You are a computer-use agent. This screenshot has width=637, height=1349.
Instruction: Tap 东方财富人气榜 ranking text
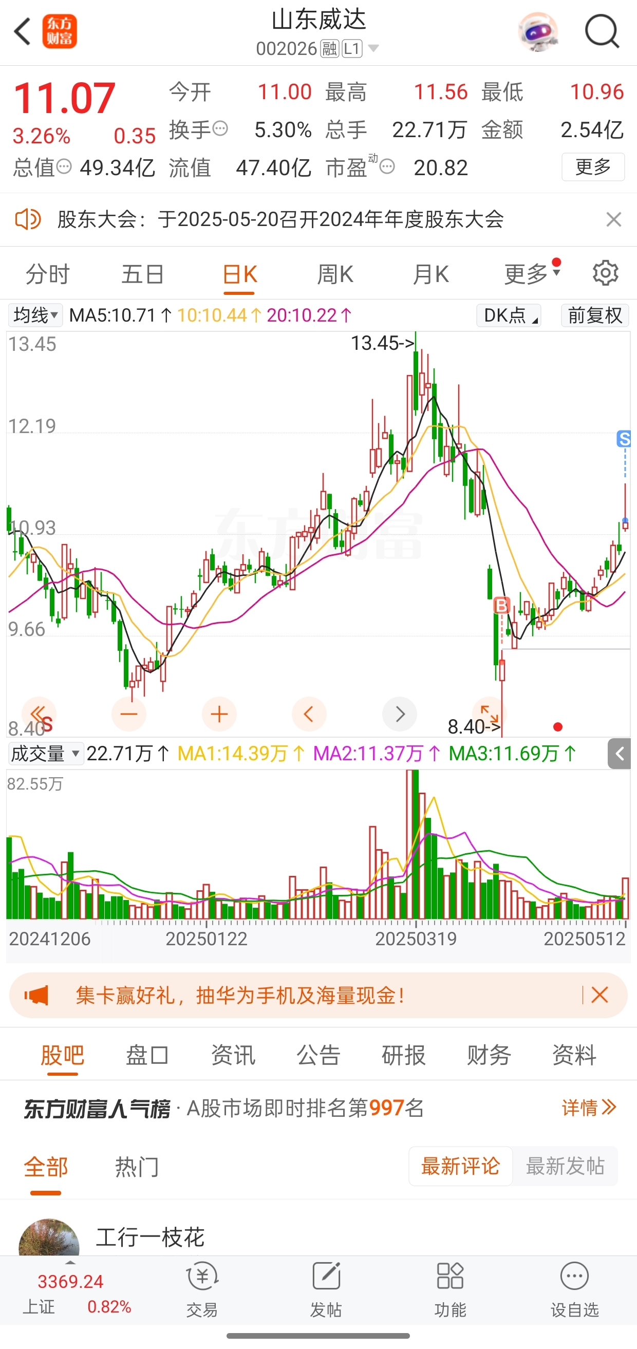(98, 1108)
